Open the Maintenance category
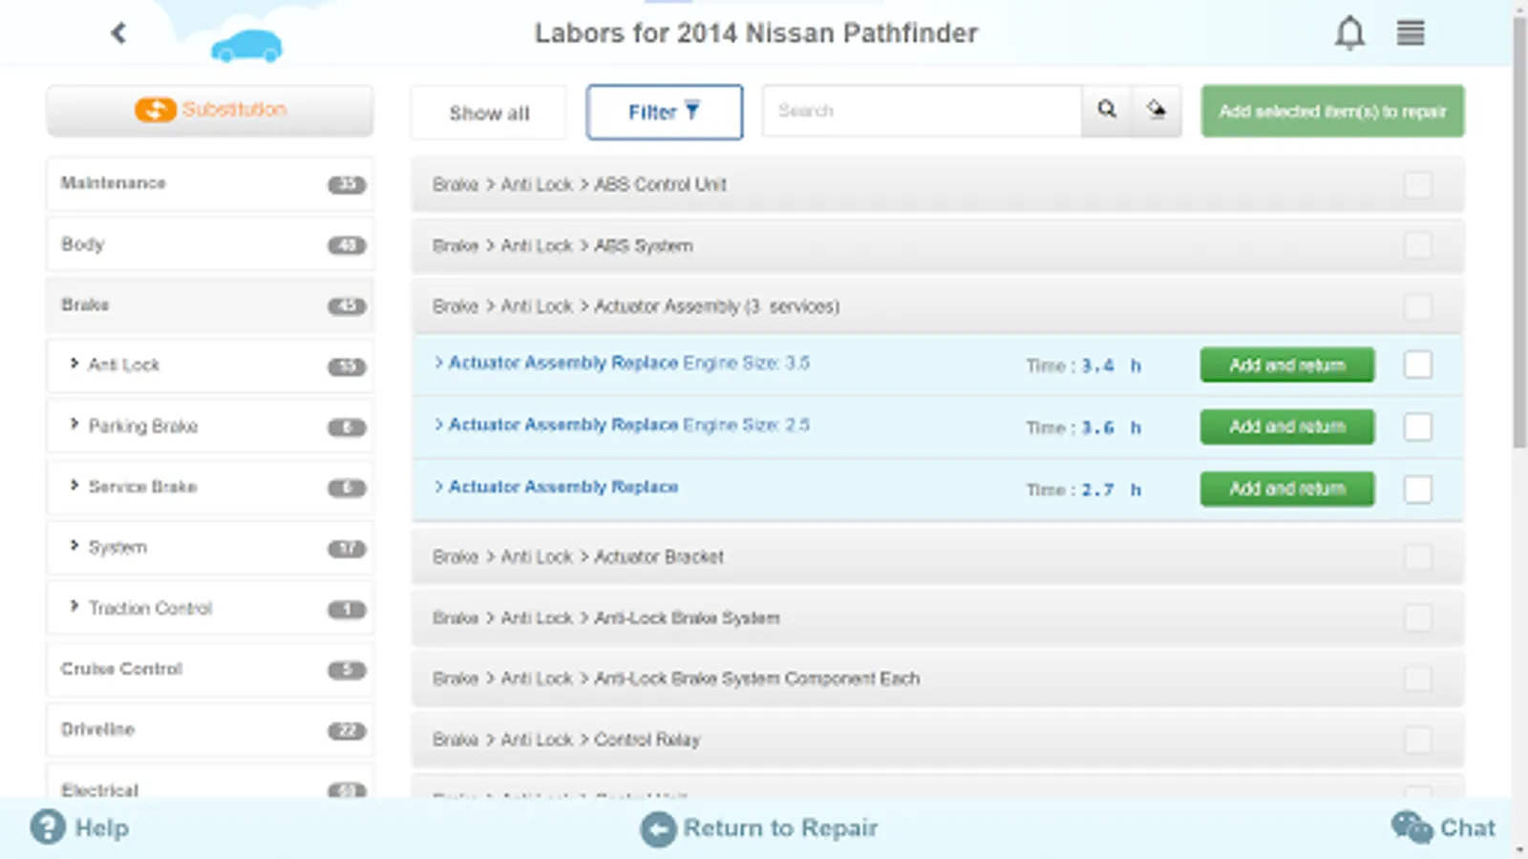This screenshot has width=1528, height=859. tap(210, 183)
